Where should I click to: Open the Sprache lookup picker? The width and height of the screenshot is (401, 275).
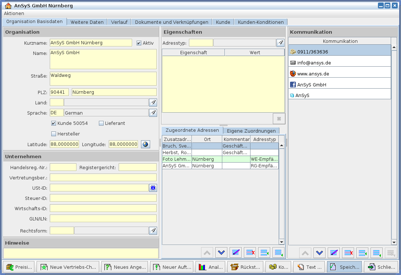click(x=153, y=113)
